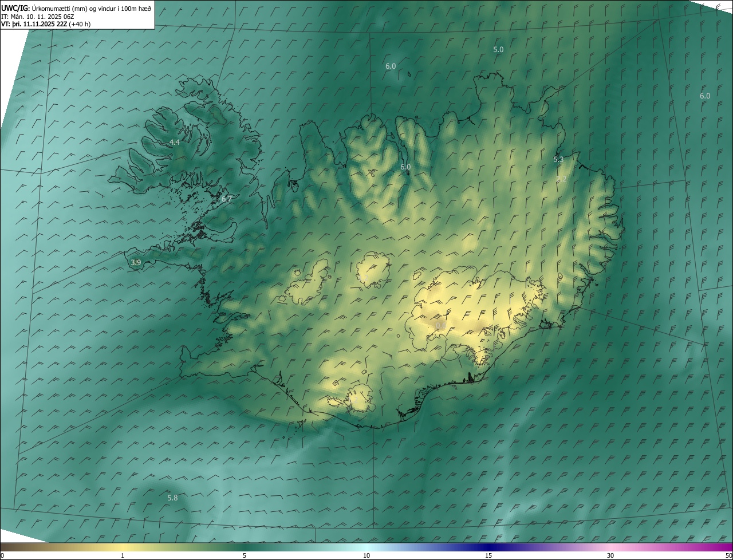Click the 0.6 value on Vatnajökull glacier
Image resolution: width=733 pixels, height=560 pixels.
(x=440, y=326)
